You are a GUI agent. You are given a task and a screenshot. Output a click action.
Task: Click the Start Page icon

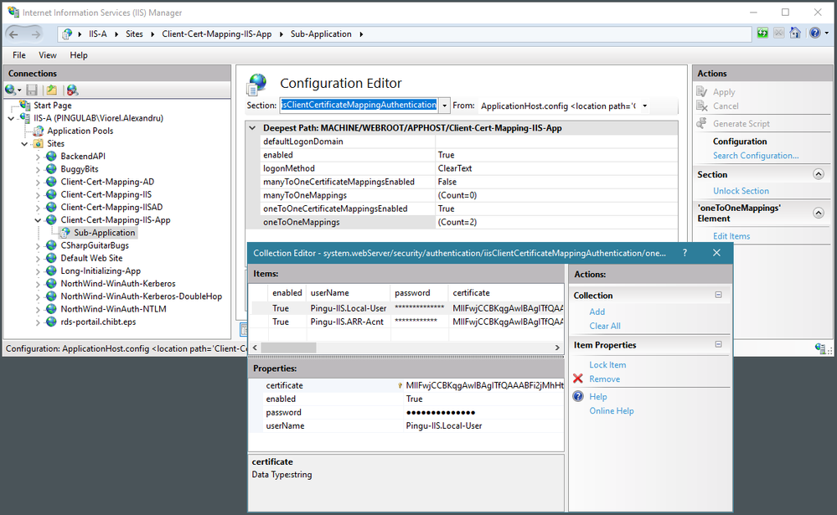coord(24,106)
